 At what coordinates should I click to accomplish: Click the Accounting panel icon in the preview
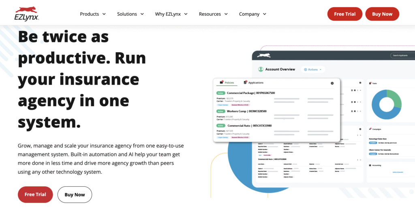point(370,165)
